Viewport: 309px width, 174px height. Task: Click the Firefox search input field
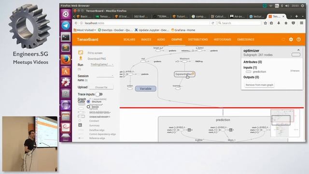(x=239, y=23)
